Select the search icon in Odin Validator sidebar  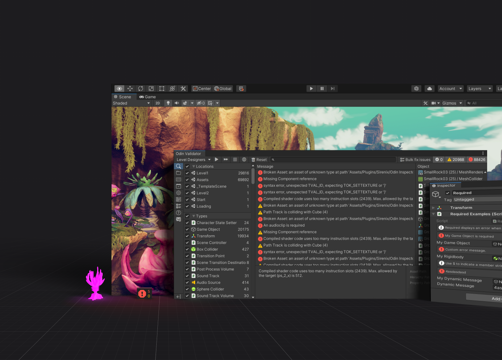(178, 166)
